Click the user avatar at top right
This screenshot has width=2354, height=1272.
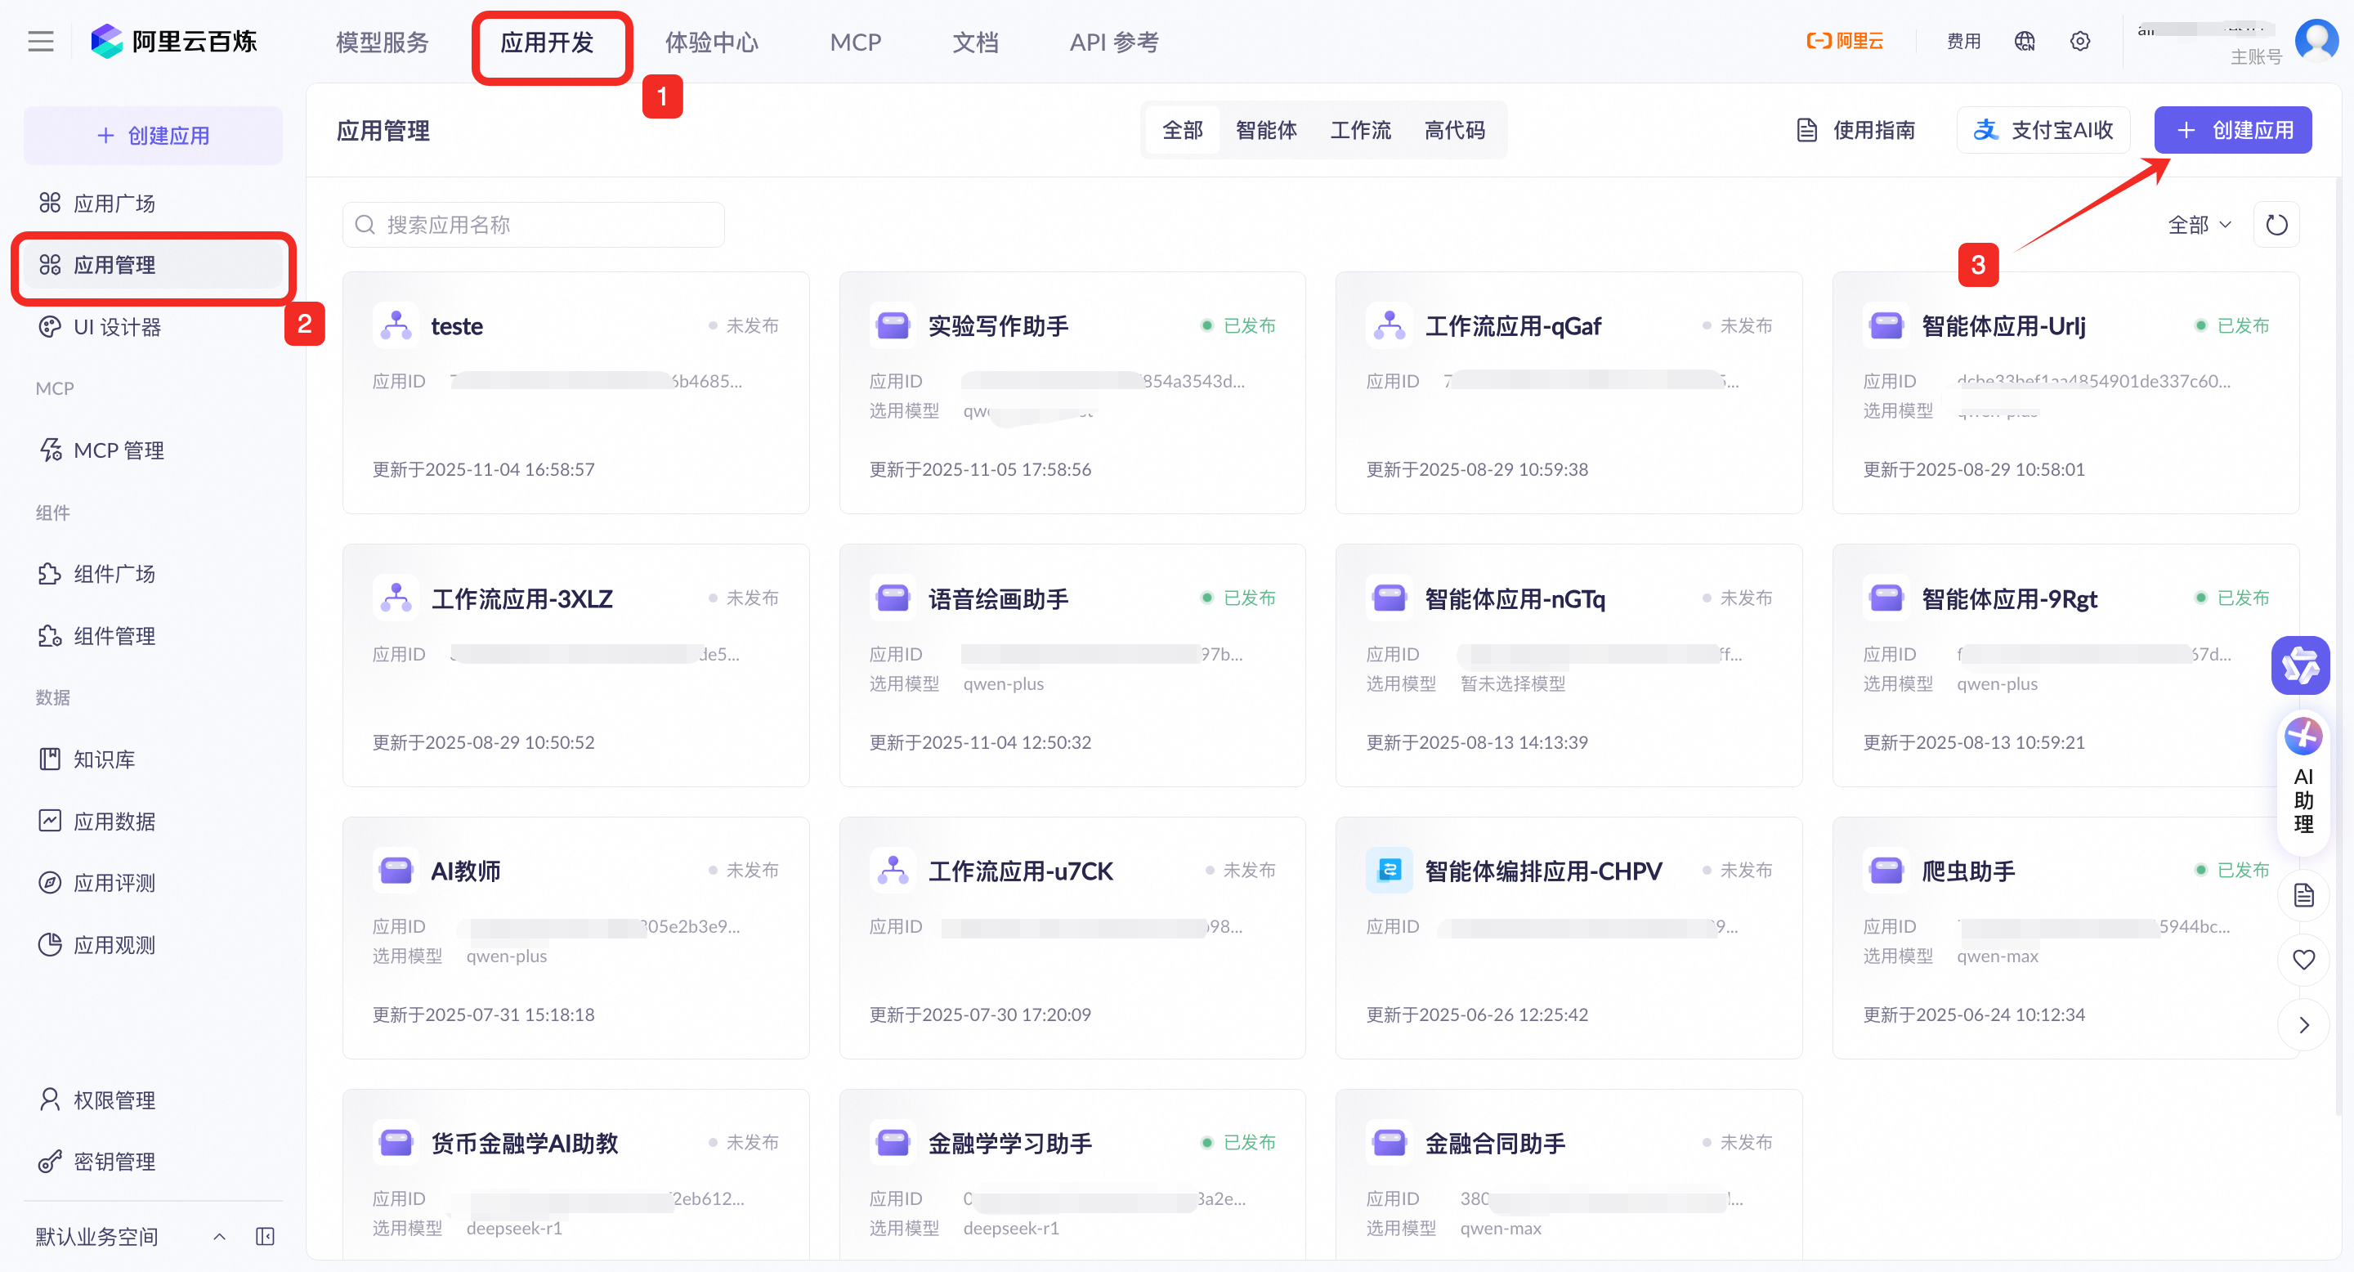(2316, 40)
